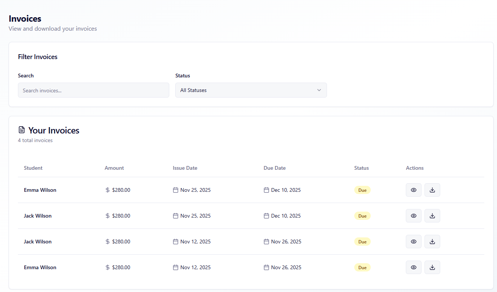
Task: Preview Jack Wilson's Nov 12 invoice
Action: tap(413, 242)
